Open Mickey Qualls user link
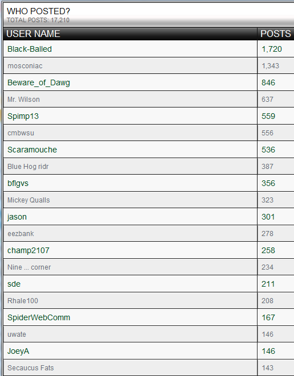294x376 pixels. point(28,200)
